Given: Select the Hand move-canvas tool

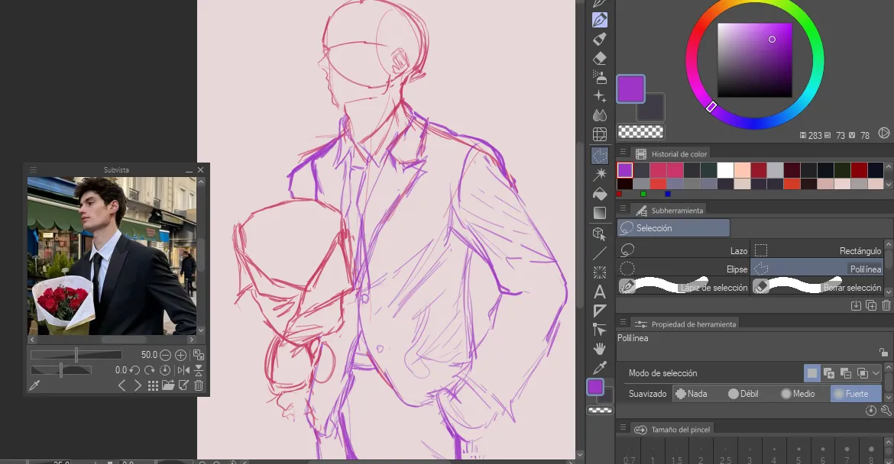Looking at the screenshot, I should pyautogui.click(x=600, y=349).
